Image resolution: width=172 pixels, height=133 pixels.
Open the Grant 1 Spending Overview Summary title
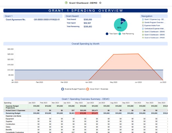coord(85,99)
